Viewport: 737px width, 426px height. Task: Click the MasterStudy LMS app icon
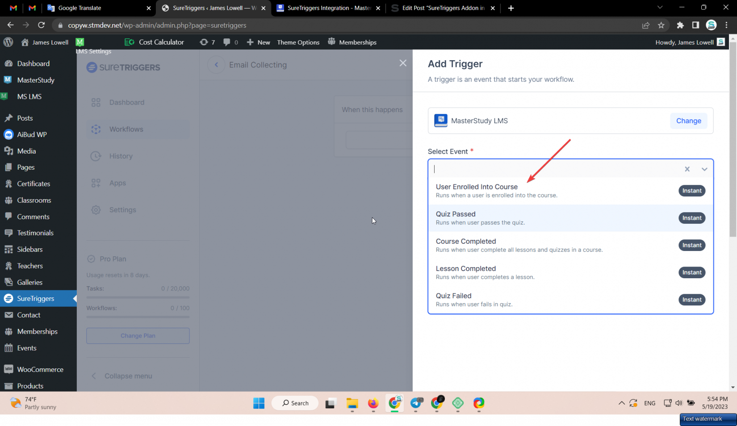click(x=441, y=121)
